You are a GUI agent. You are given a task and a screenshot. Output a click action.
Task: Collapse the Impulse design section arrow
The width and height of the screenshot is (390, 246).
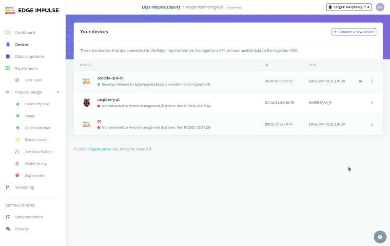(58, 92)
